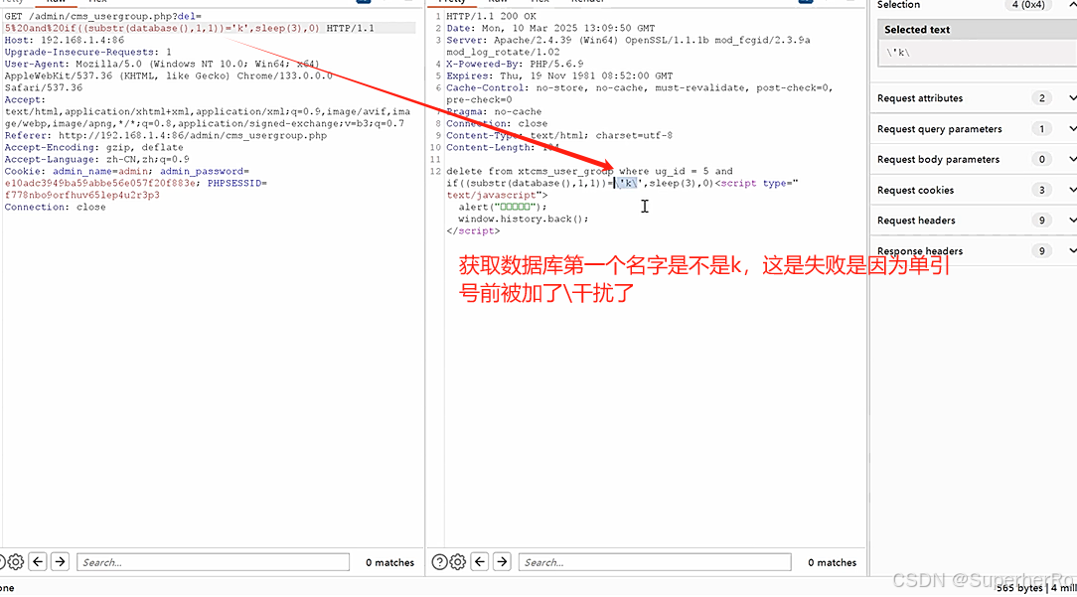Click the Referer header line
The image size is (1077, 597).
(166, 135)
